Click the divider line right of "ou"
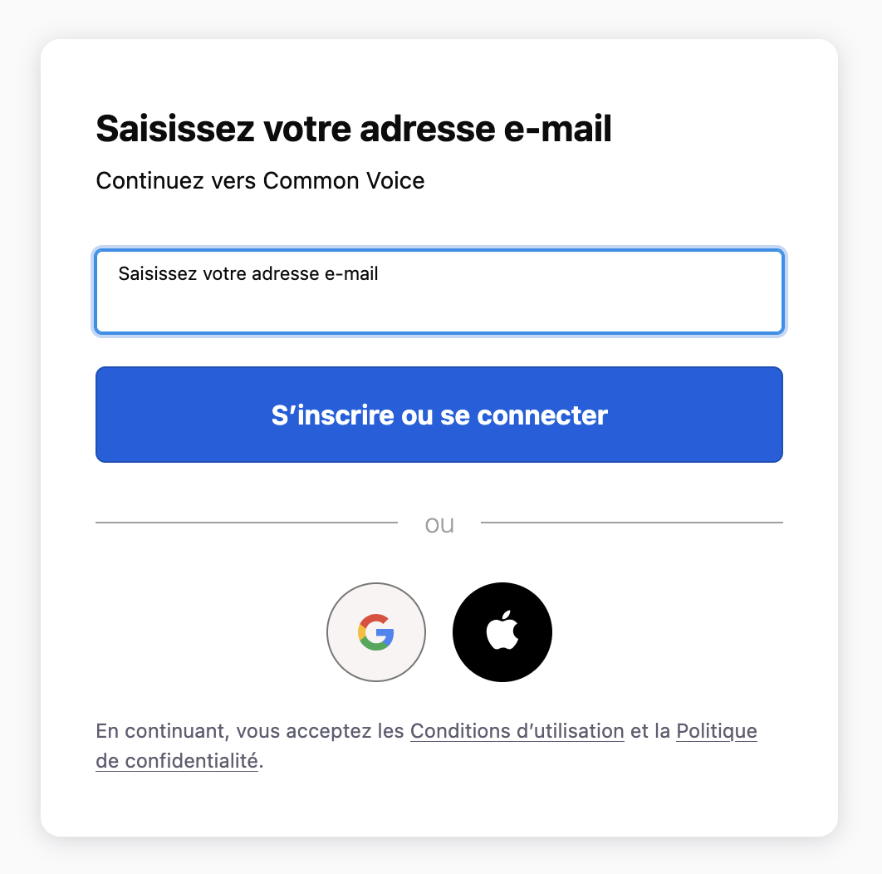Screen dimensions: 882x874 point(631,523)
